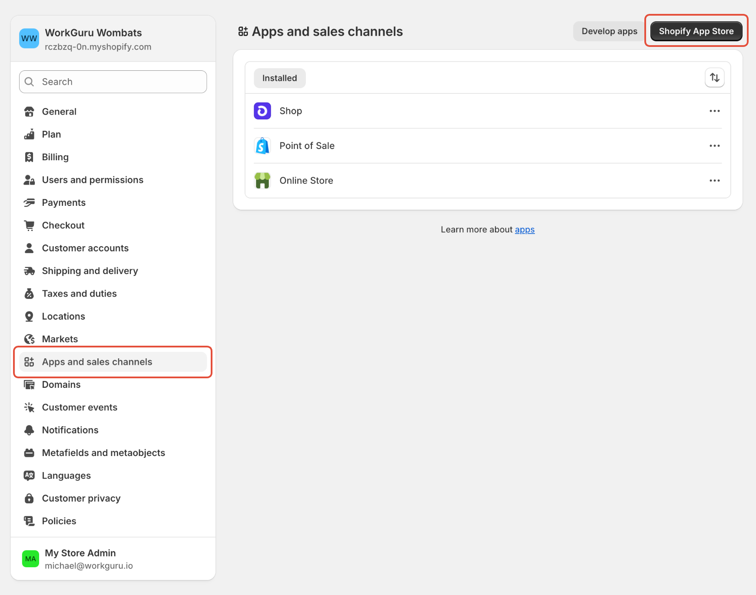Go to Customer privacy settings

(113, 499)
